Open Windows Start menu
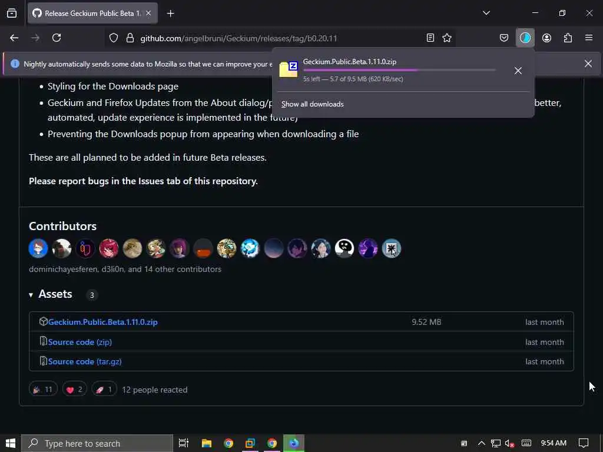 tap(11, 443)
